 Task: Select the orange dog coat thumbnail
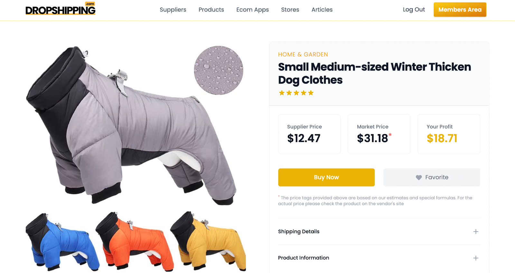point(135,242)
